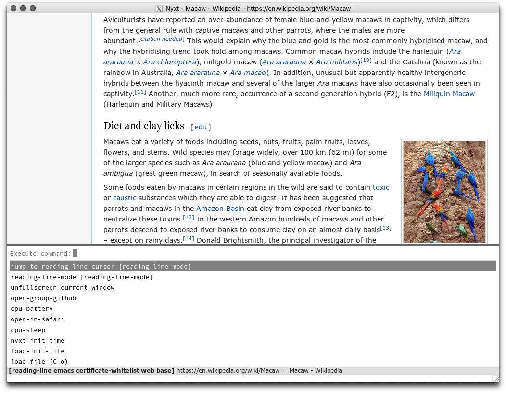506x393 pixels.
Task: Close the Nyxt window
Action: point(13,8)
